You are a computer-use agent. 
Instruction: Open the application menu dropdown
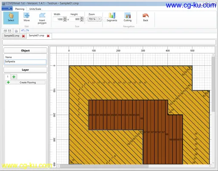coord(7,9)
